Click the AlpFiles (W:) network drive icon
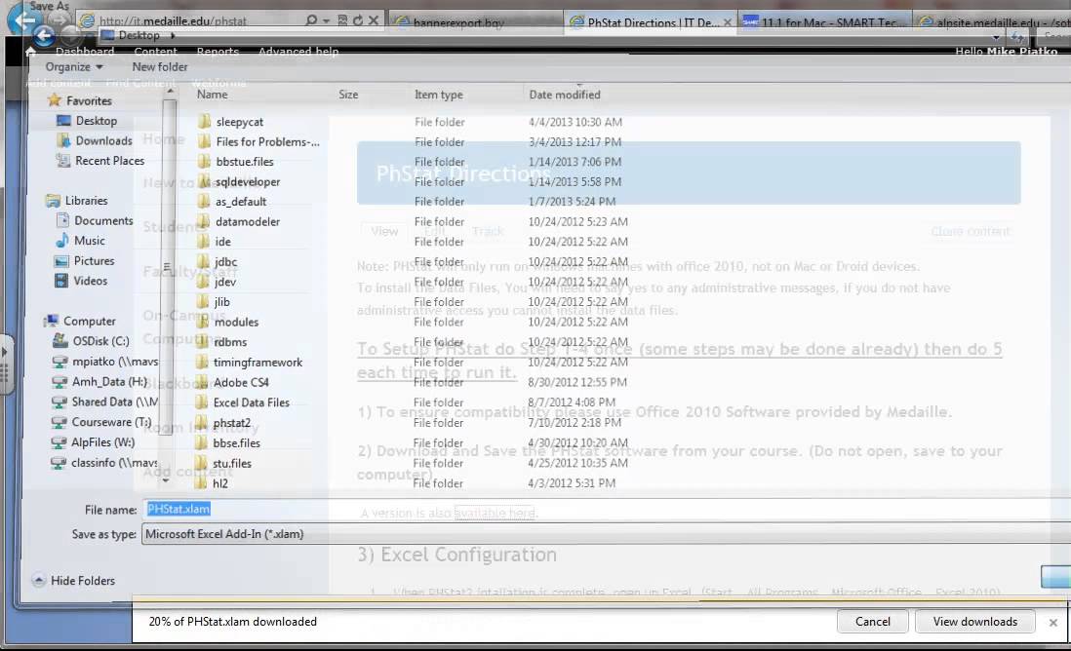Image resolution: width=1071 pixels, height=651 pixels. pyautogui.click(x=59, y=442)
